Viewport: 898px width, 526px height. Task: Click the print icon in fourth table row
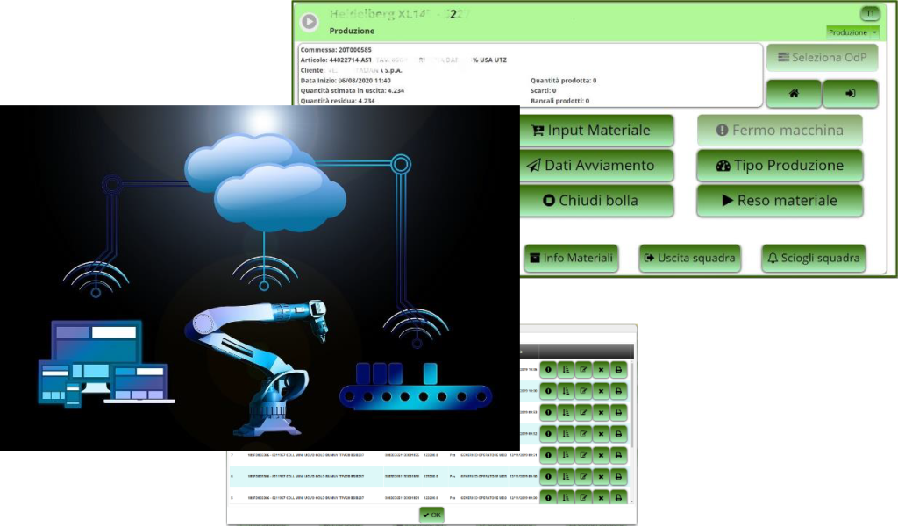point(618,434)
